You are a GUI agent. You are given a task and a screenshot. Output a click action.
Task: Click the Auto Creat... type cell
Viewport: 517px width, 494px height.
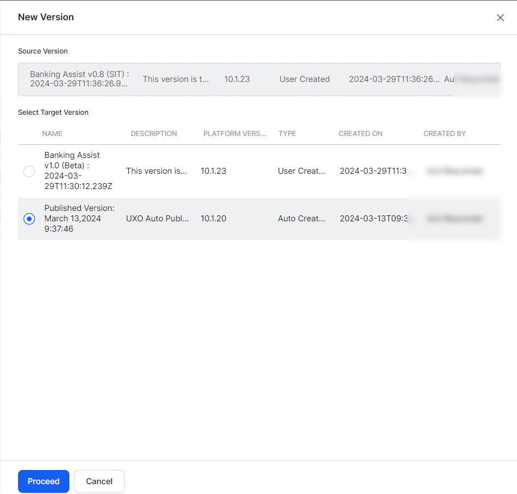[301, 219]
